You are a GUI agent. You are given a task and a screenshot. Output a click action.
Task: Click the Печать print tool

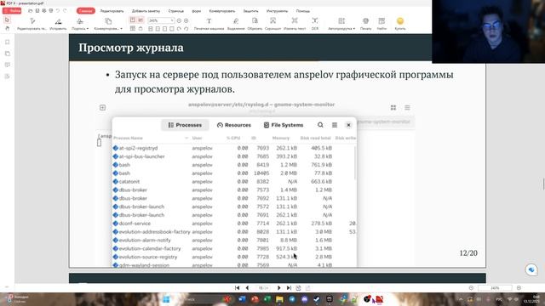tap(365, 24)
